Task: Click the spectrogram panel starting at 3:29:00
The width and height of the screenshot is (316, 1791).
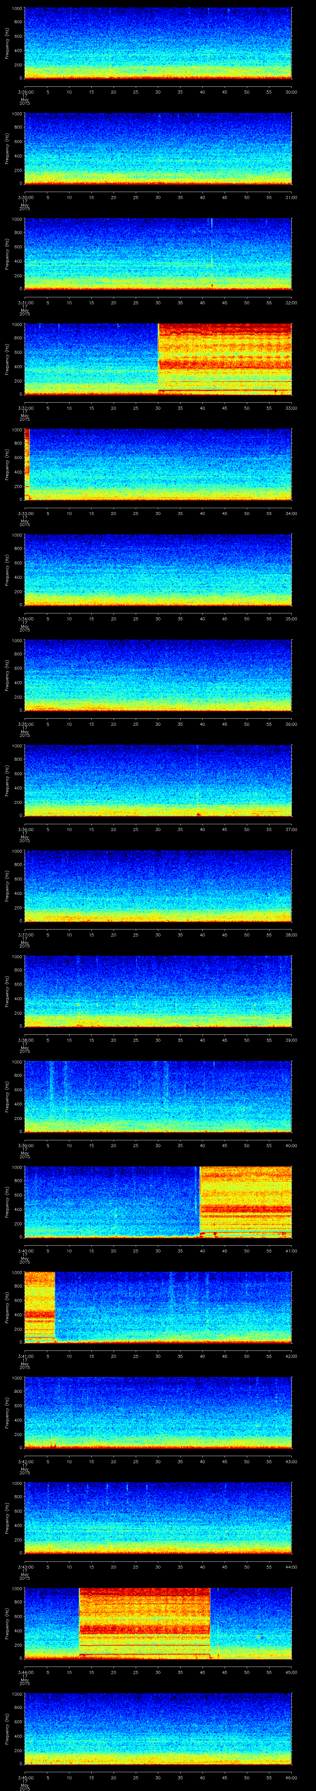Action: [158, 43]
